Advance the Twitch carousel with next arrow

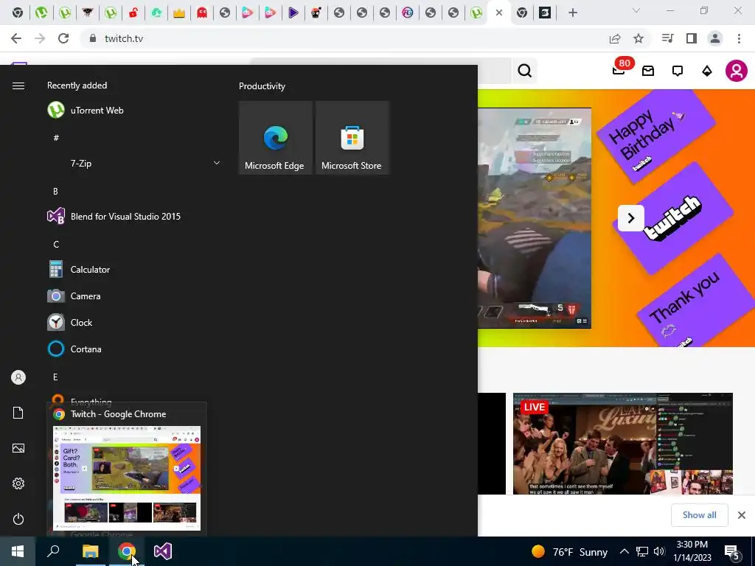click(x=631, y=218)
